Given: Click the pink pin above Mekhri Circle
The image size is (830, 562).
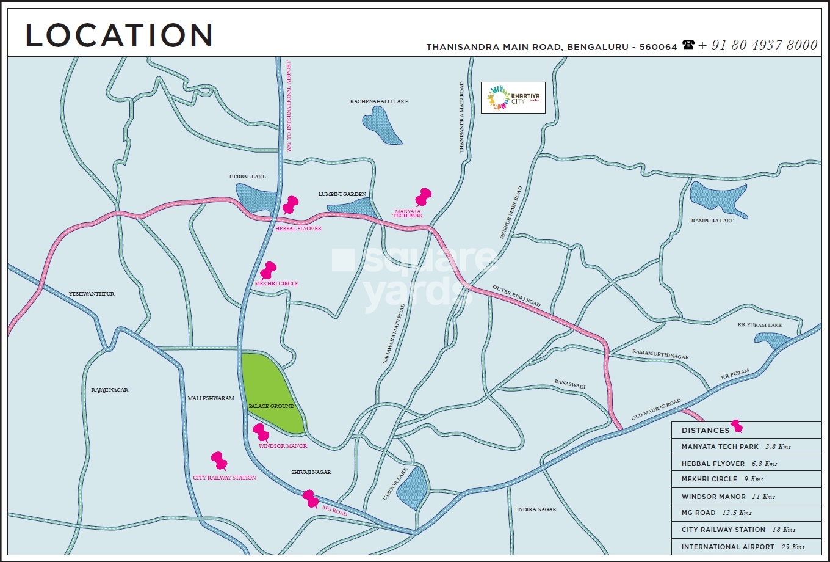Looking at the screenshot, I should (268, 271).
